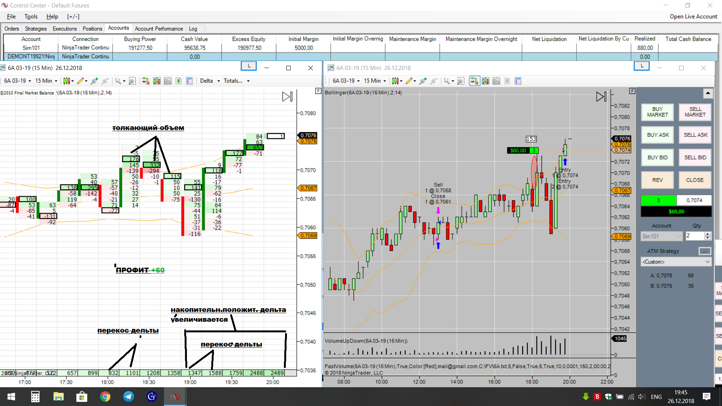Screen dimensions: 722x406
Task: Toggle Chart Trader icon on right chart
Action: (475, 81)
